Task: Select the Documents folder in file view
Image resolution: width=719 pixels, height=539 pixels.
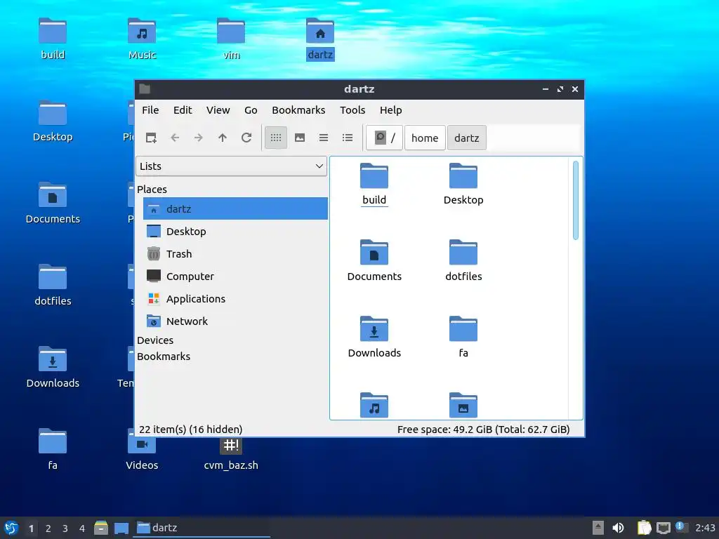Action: pyautogui.click(x=374, y=261)
